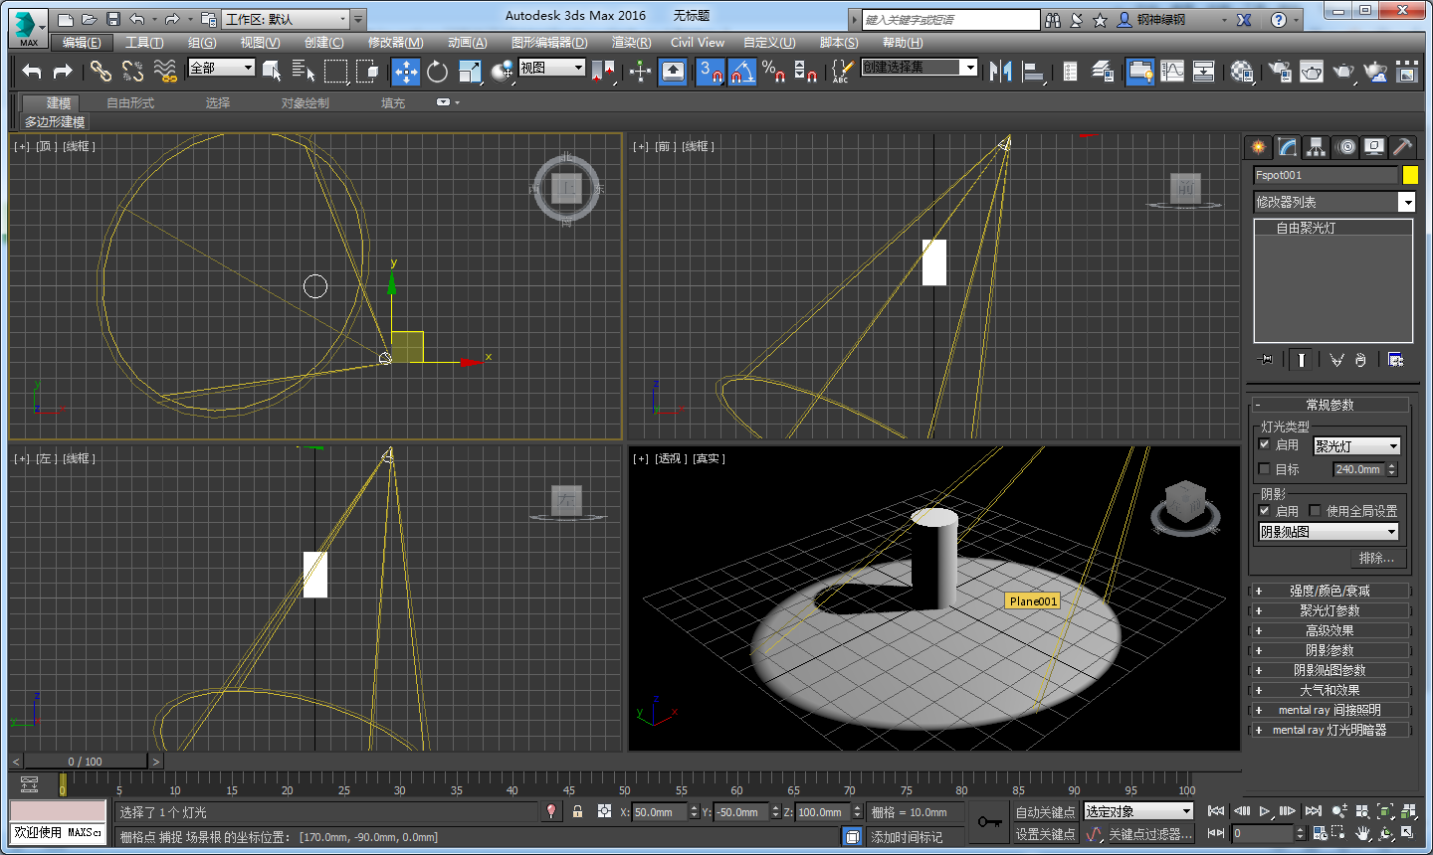1433x855 pixels.
Task: Toggle the 3D Snaps magnet icon
Action: coord(710,72)
